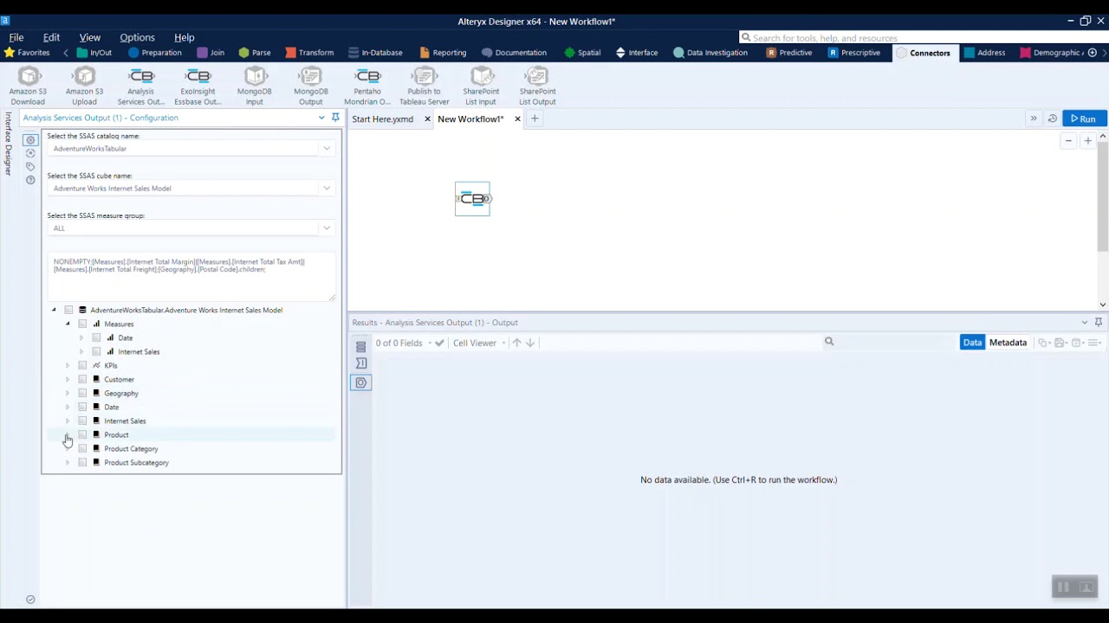Select the SharePoint List Input tool

(x=481, y=87)
